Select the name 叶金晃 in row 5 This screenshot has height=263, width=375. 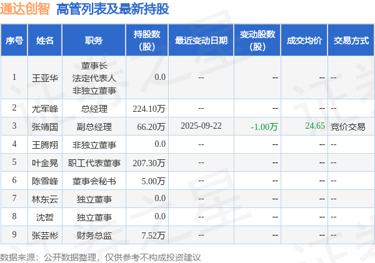[45, 163]
